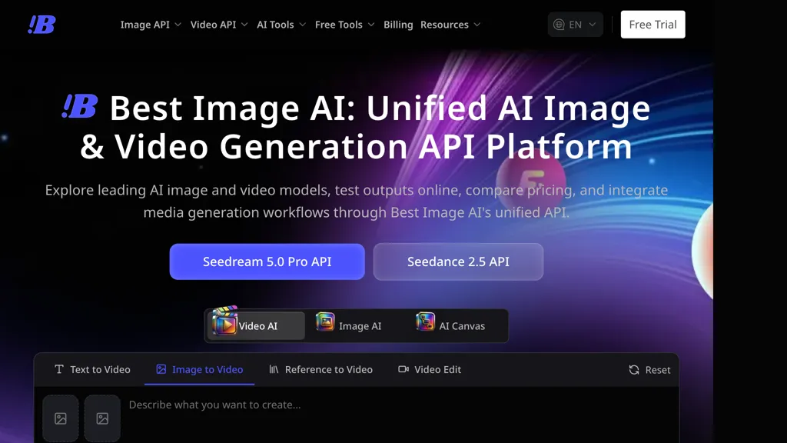
Task: Click the Reference to Video library icon
Action: tap(274, 369)
